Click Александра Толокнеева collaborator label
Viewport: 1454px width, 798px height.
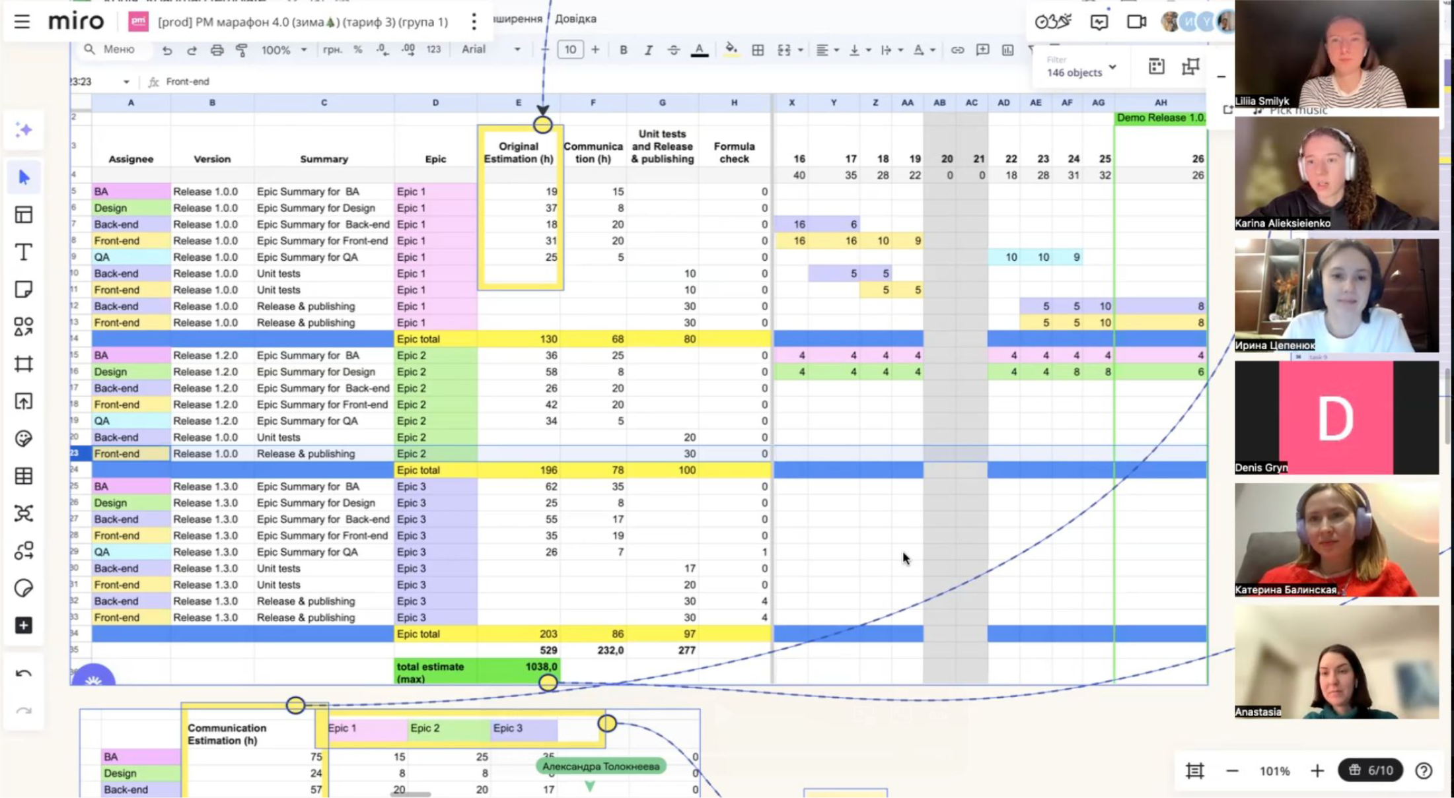click(600, 766)
